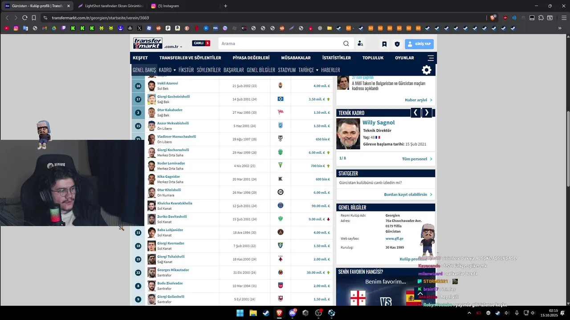Image resolution: width=570 pixels, height=320 pixels.
Task: Show next TEKNİK KADRO staff member
Action: 427,112
